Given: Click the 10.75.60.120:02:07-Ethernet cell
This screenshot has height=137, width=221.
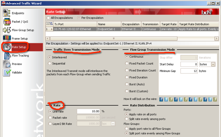Looking at the screenshot, I should pos(75,29).
